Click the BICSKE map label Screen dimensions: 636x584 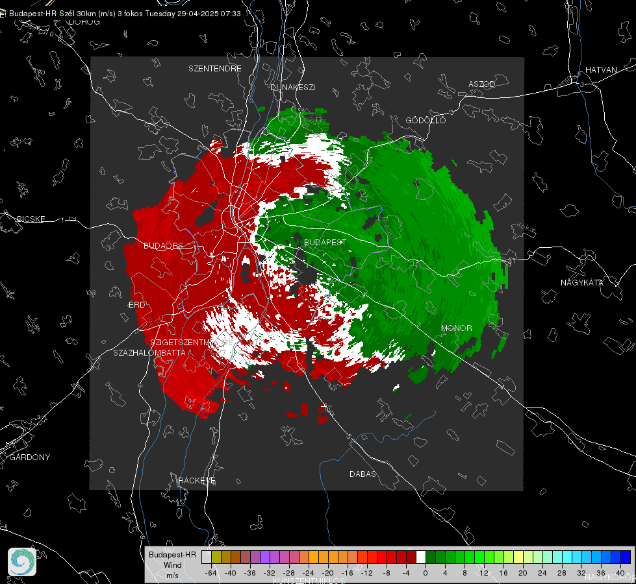(x=31, y=219)
